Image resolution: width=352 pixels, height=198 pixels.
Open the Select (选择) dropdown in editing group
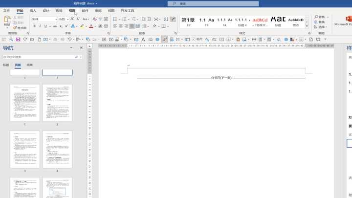coord(321,27)
